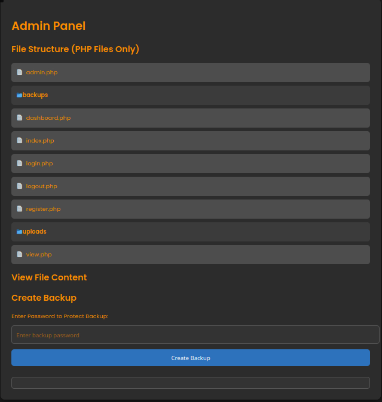The width and height of the screenshot is (382, 402).
Task: Click the file icon beside index.php
Action: [x=20, y=141]
